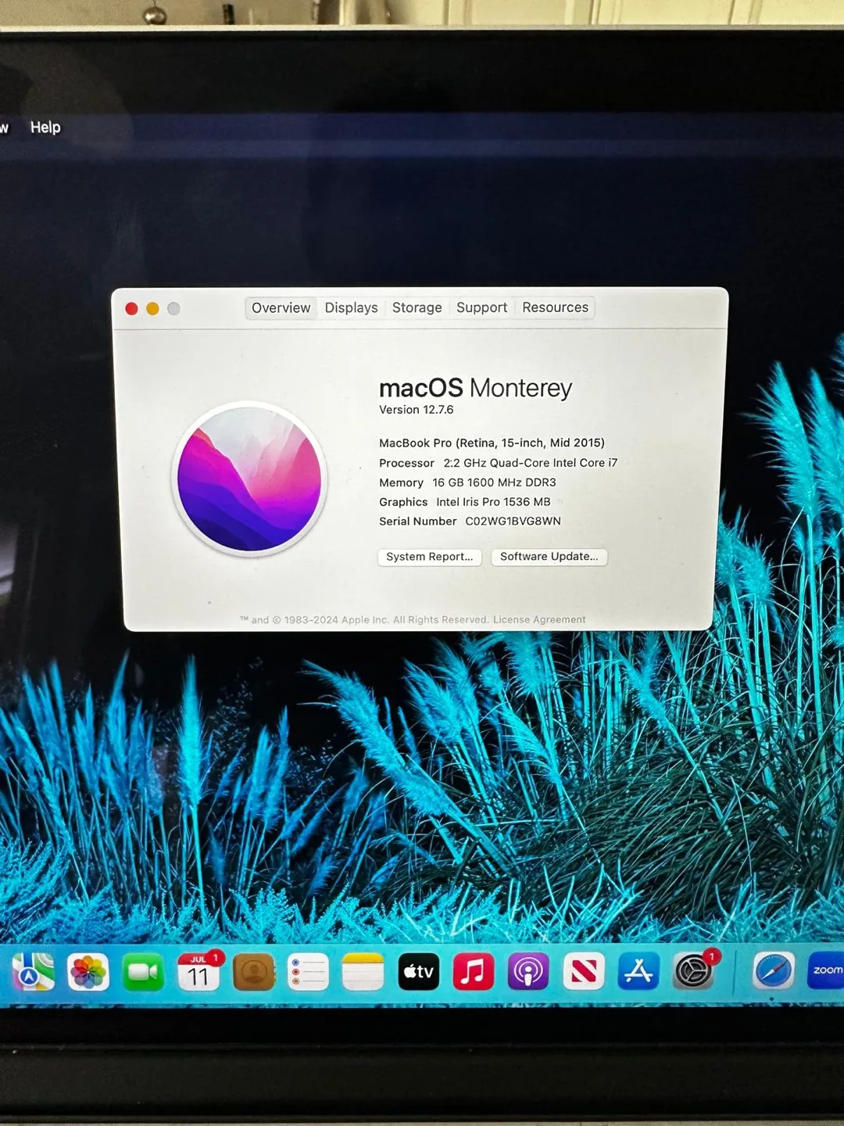
Task: Open Reminders in the Dock
Action: tap(308, 972)
